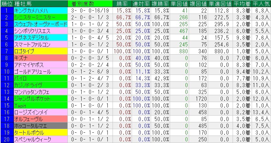This screenshot has height=143, width=271.
Task: Click the 13.4人 average popularity cell
Action: 261,112
